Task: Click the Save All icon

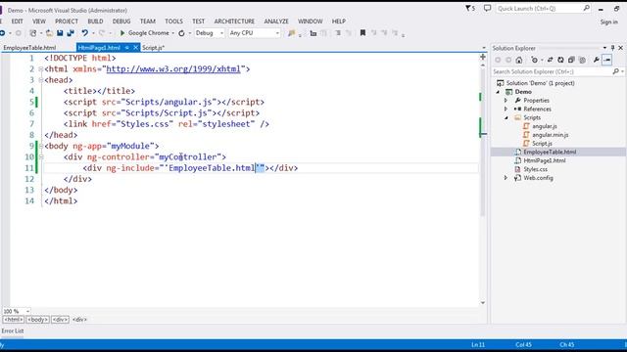Action: (71, 33)
